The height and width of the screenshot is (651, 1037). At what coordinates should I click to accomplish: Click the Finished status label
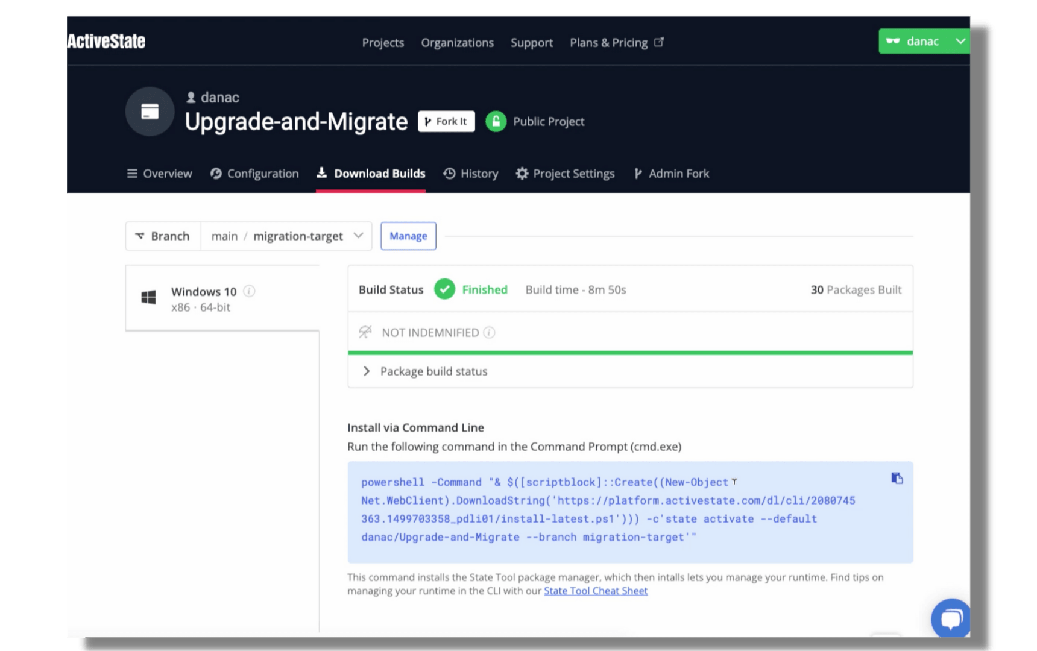click(485, 289)
